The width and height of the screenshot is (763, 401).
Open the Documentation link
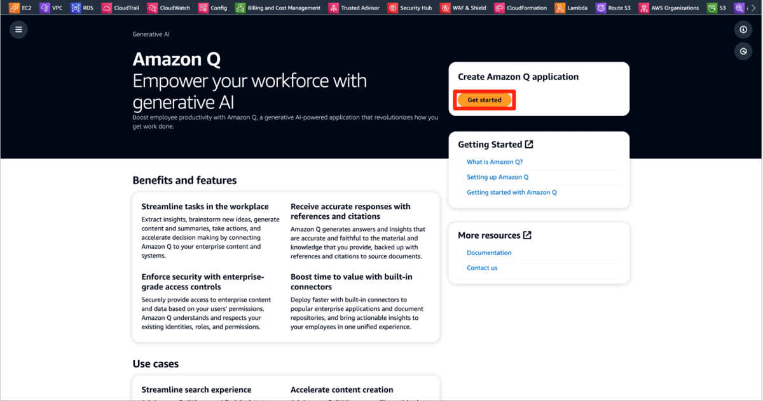(489, 253)
